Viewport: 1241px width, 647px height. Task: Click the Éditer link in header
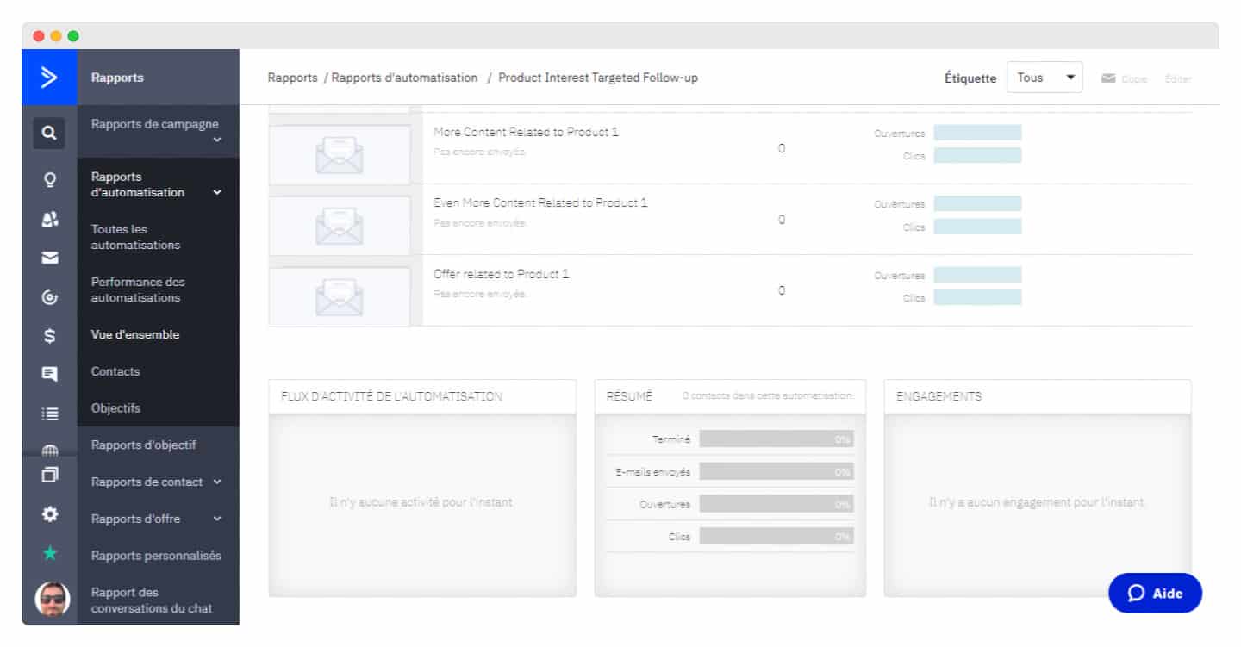(x=1178, y=78)
